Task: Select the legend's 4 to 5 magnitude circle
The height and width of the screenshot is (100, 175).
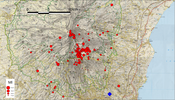Action: pos(8,88)
